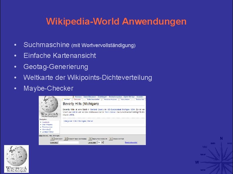Click the 'Maybe-Checker' bullet text
233x174 pixels.
pyautogui.click(x=48, y=88)
